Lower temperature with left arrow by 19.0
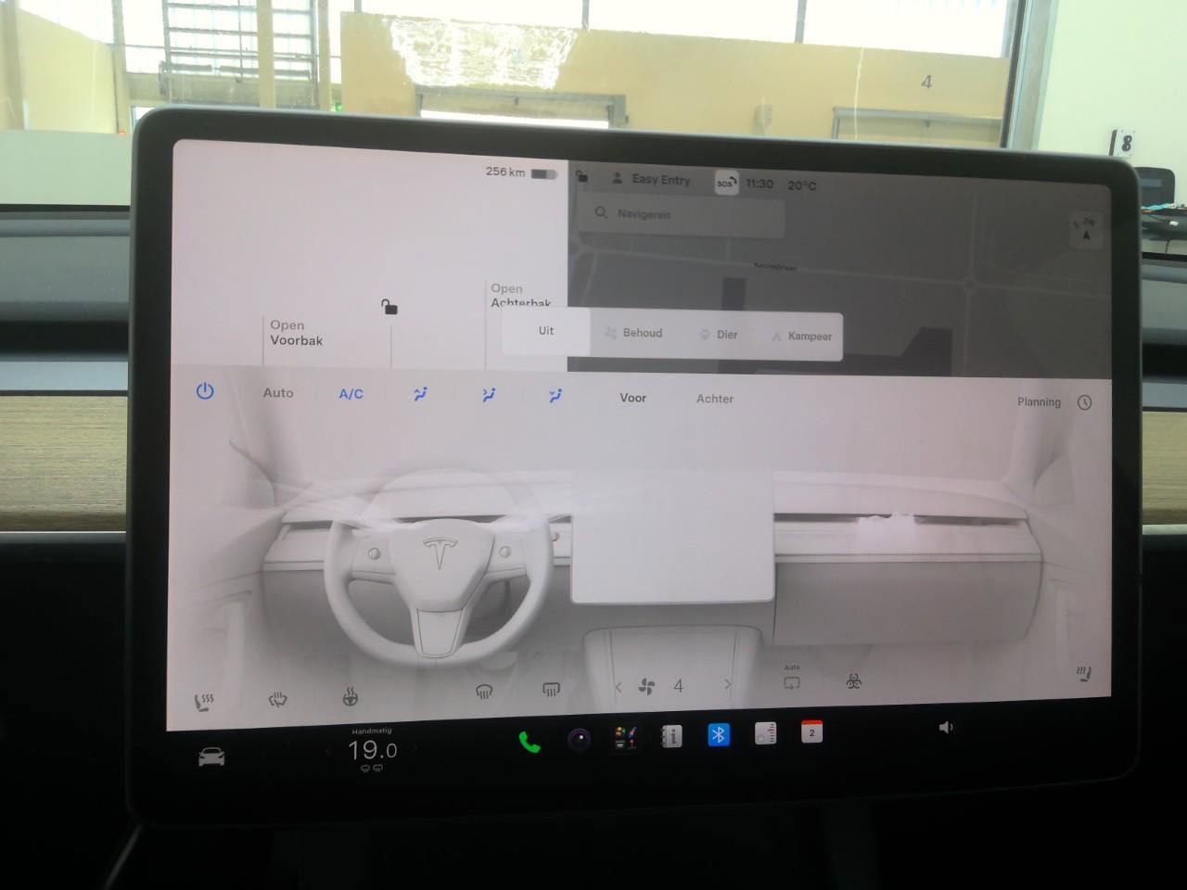 (x=329, y=750)
